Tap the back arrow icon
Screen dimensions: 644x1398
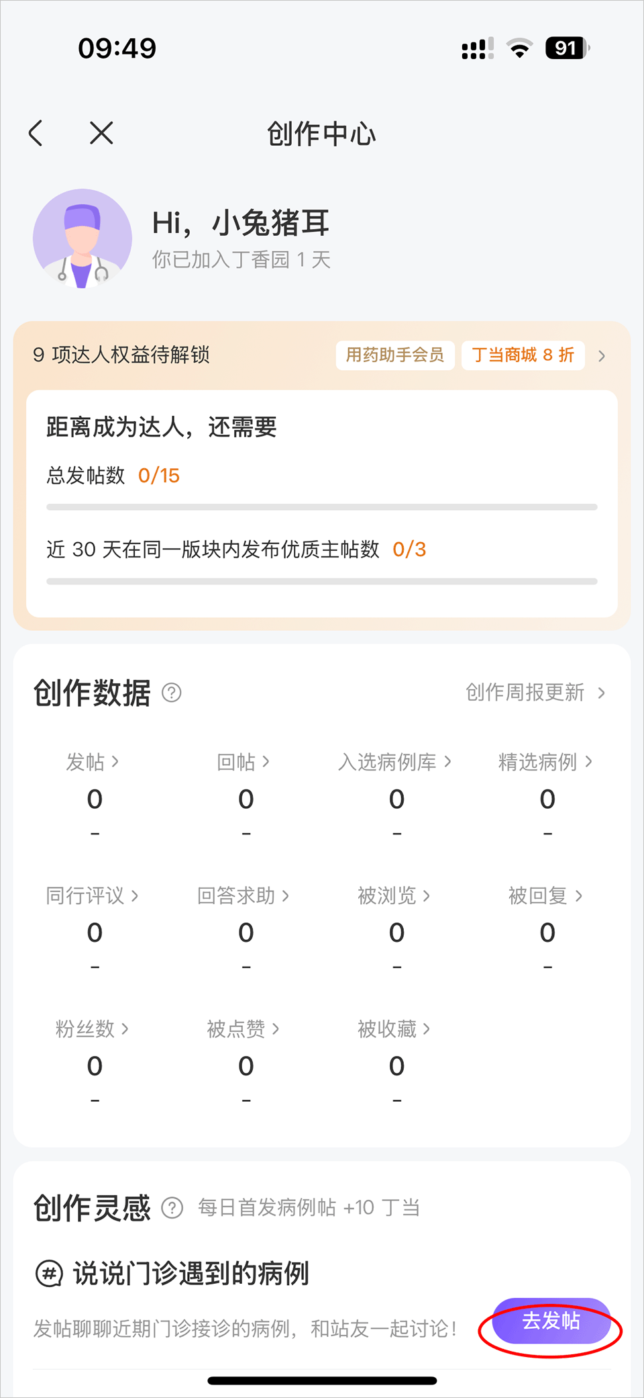click(36, 133)
